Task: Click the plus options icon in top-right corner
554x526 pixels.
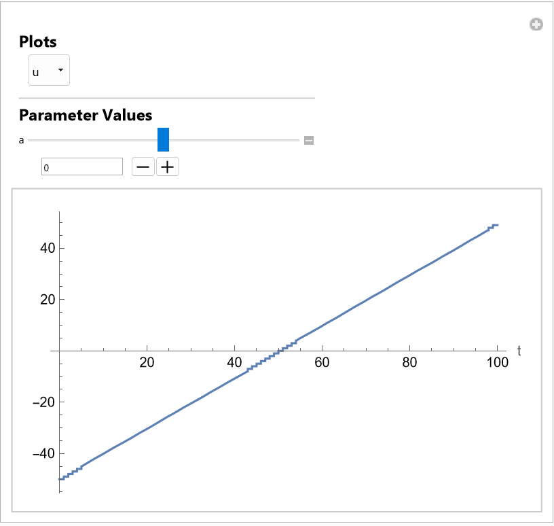Action: pos(536,24)
